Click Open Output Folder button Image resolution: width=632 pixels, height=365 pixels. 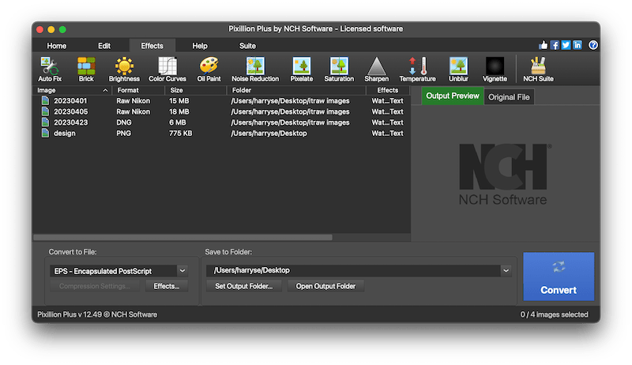point(325,286)
